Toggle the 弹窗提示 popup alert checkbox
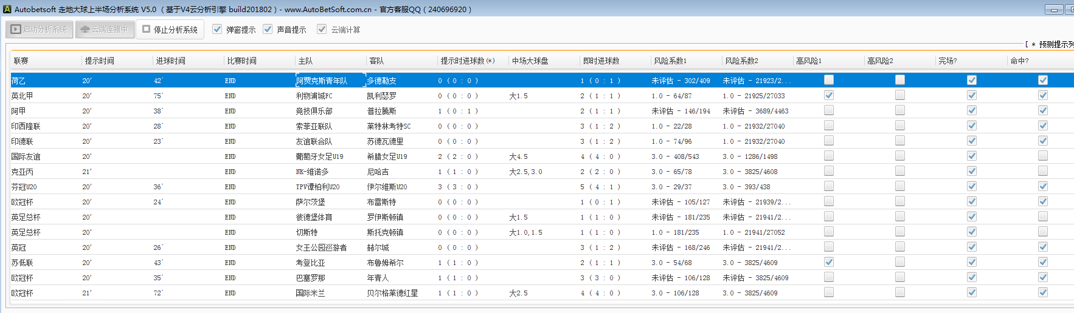The height and width of the screenshot is (313, 1074). click(x=217, y=29)
